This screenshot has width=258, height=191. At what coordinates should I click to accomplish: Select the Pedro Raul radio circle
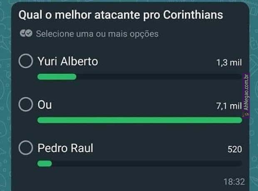point(26,148)
